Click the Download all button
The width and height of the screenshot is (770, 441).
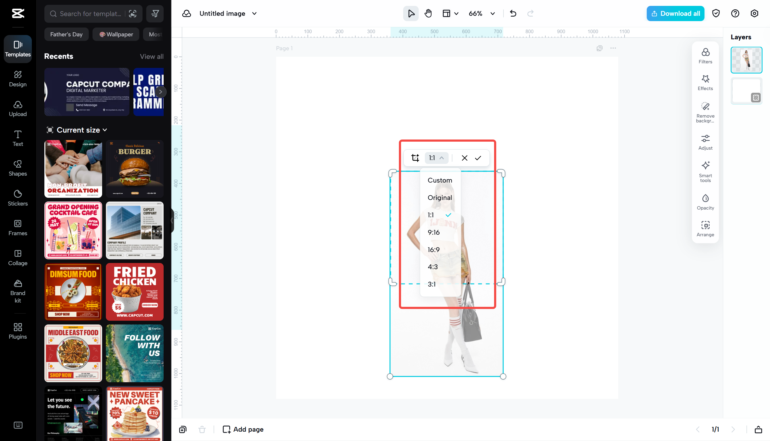[x=675, y=13]
